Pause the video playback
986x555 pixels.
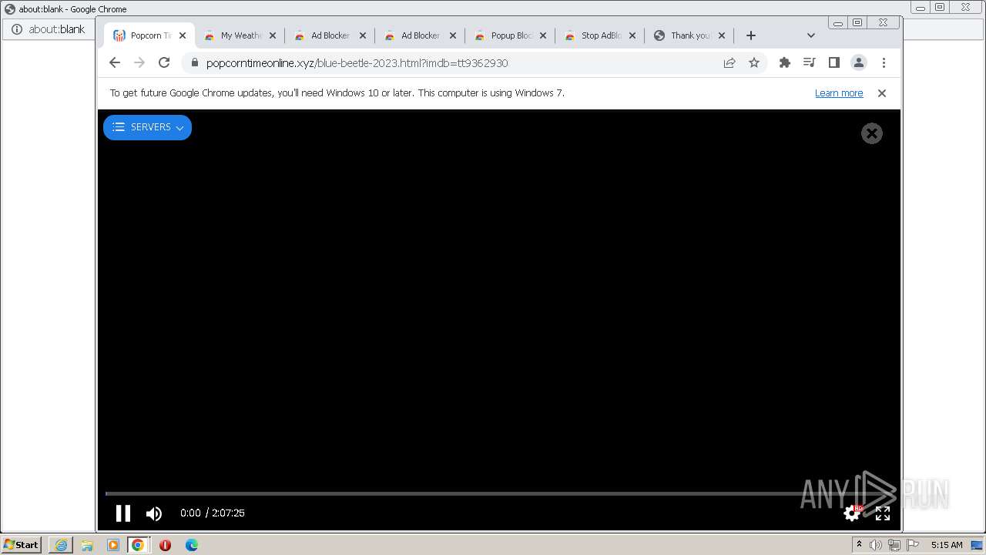click(x=122, y=513)
